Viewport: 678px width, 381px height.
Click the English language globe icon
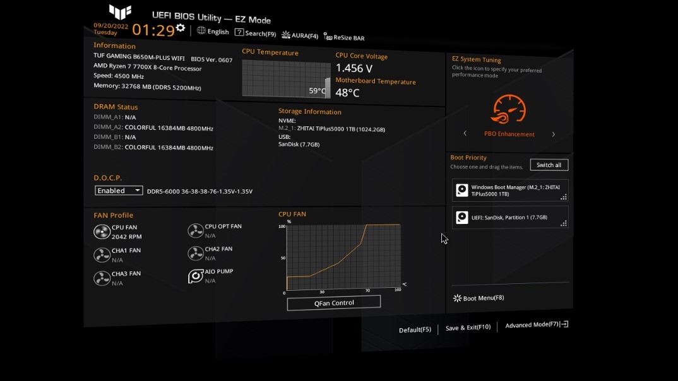(201, 31)
